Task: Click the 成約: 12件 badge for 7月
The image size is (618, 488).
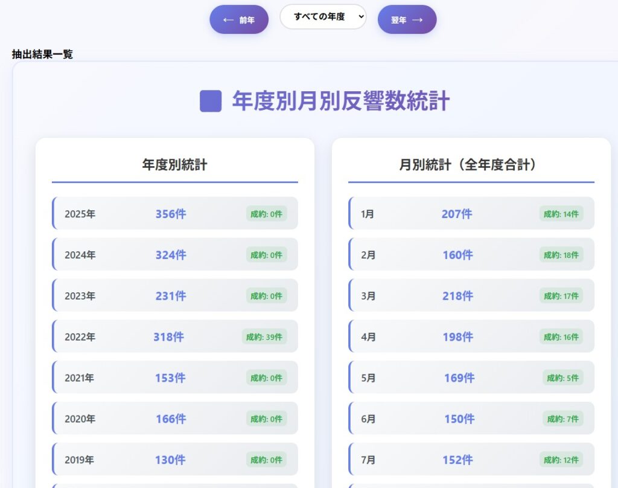Action: tap(561, 460)
